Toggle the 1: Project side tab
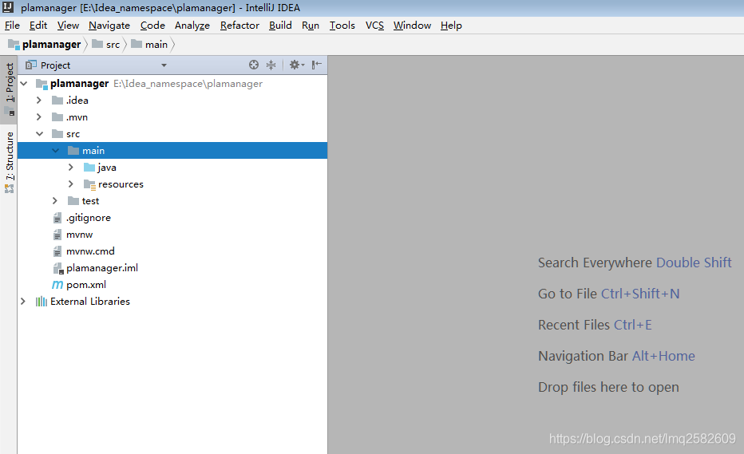744x454 pixels. pos(9,89)
